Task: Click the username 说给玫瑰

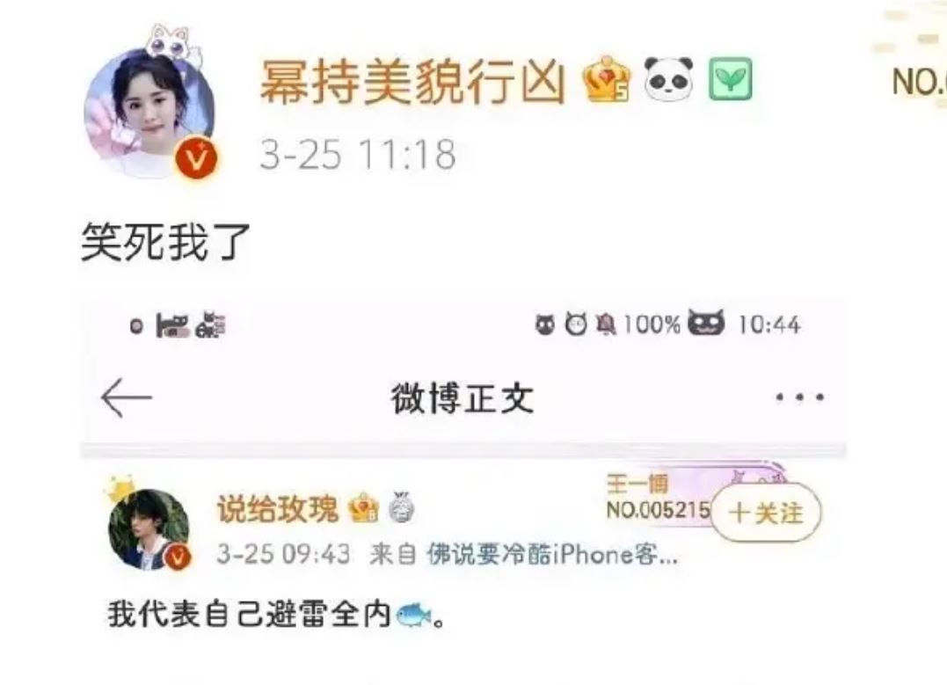Action: click(x=279, y=508)
